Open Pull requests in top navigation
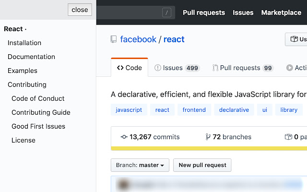Screen dimensions: 307x192 204,12
